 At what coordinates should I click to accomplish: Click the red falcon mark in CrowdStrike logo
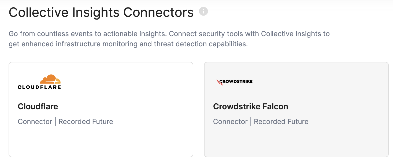pyautogui.click(x=219, y=82)
